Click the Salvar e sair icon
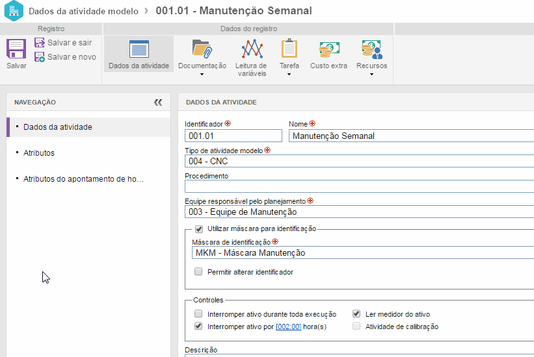The height and width of the screenshot is (357, 534). 40,43
